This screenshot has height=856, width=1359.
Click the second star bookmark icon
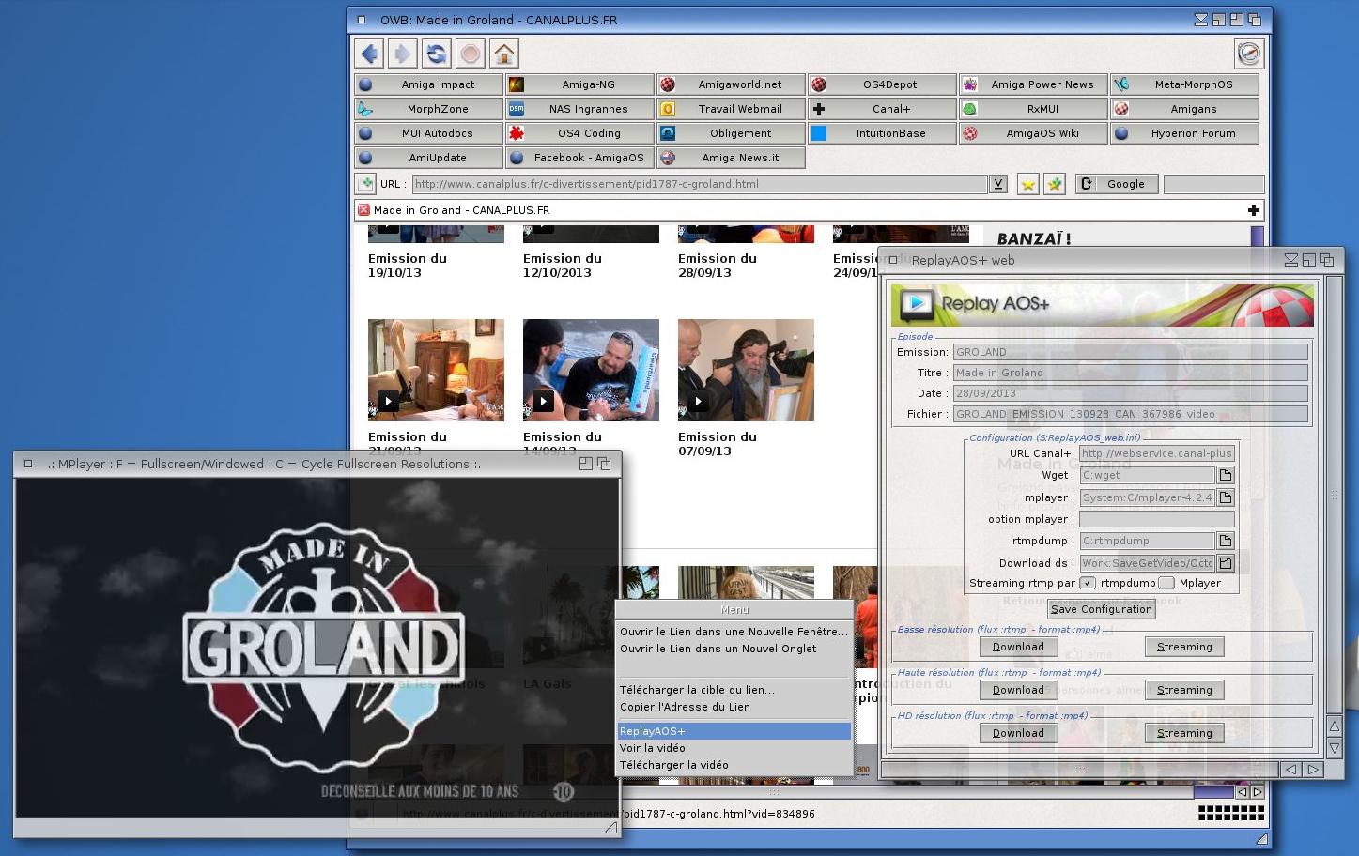click(1055, 184)
